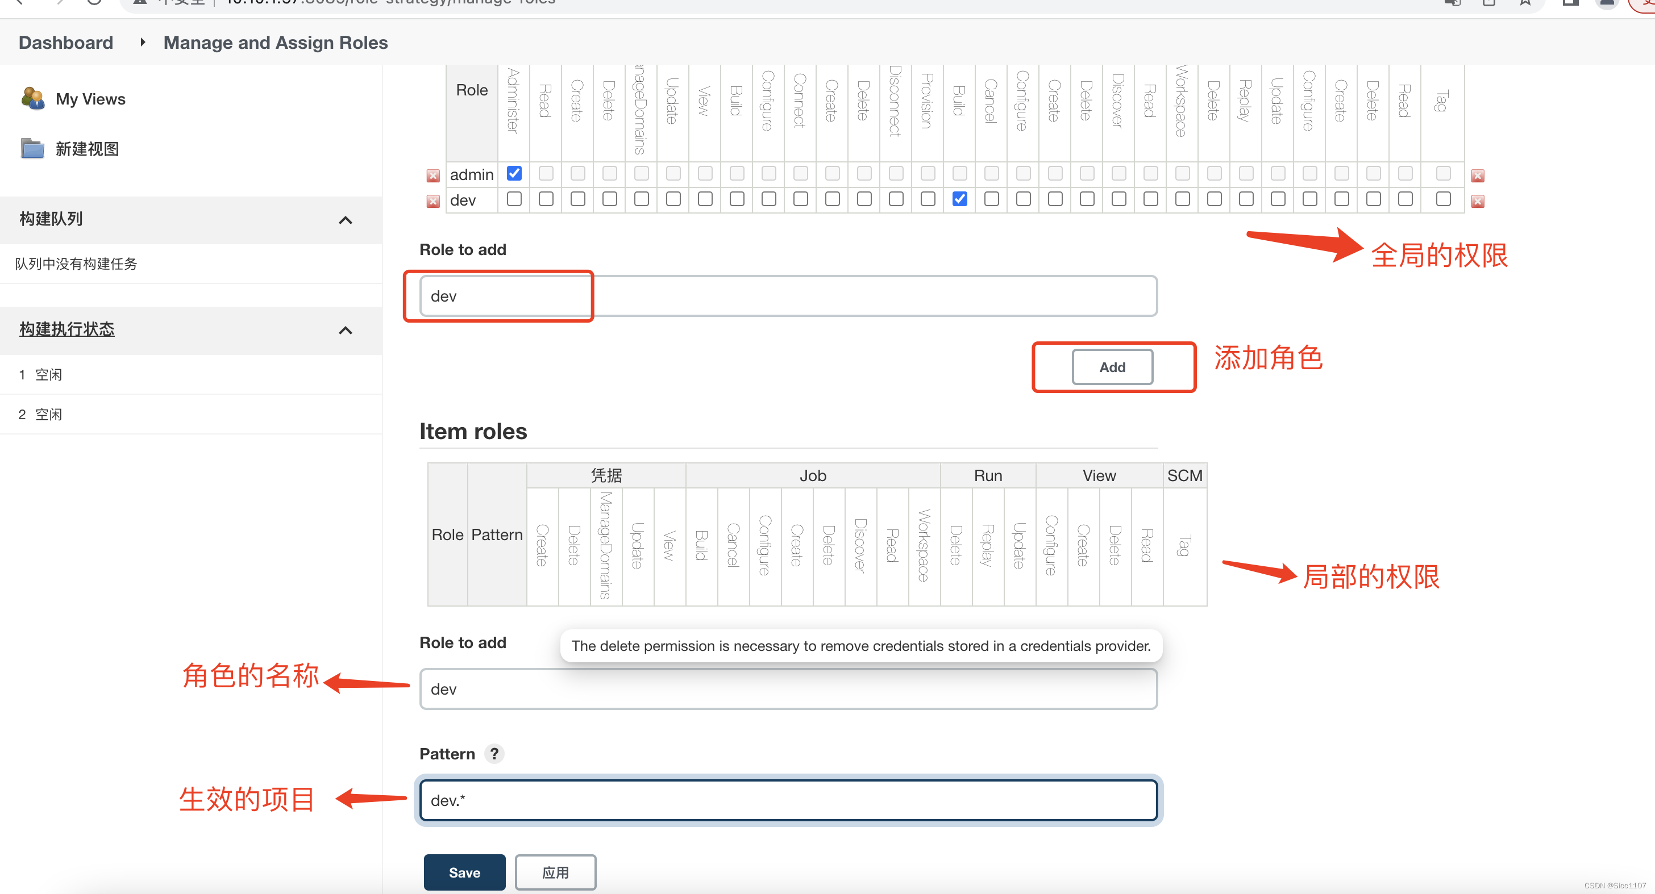Enable Cancel permission for dev role

(x=991, y=199)
